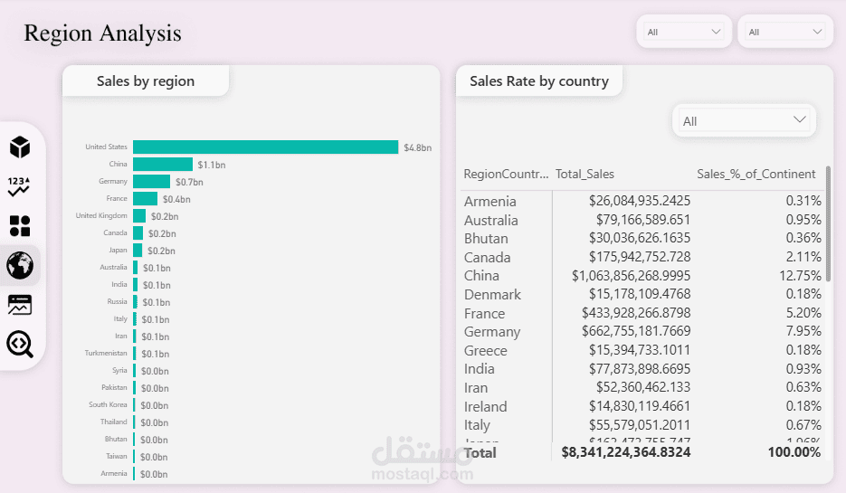Select the globe region analysis icon
This screenshot has height=493, width=846.
(20, 265)
